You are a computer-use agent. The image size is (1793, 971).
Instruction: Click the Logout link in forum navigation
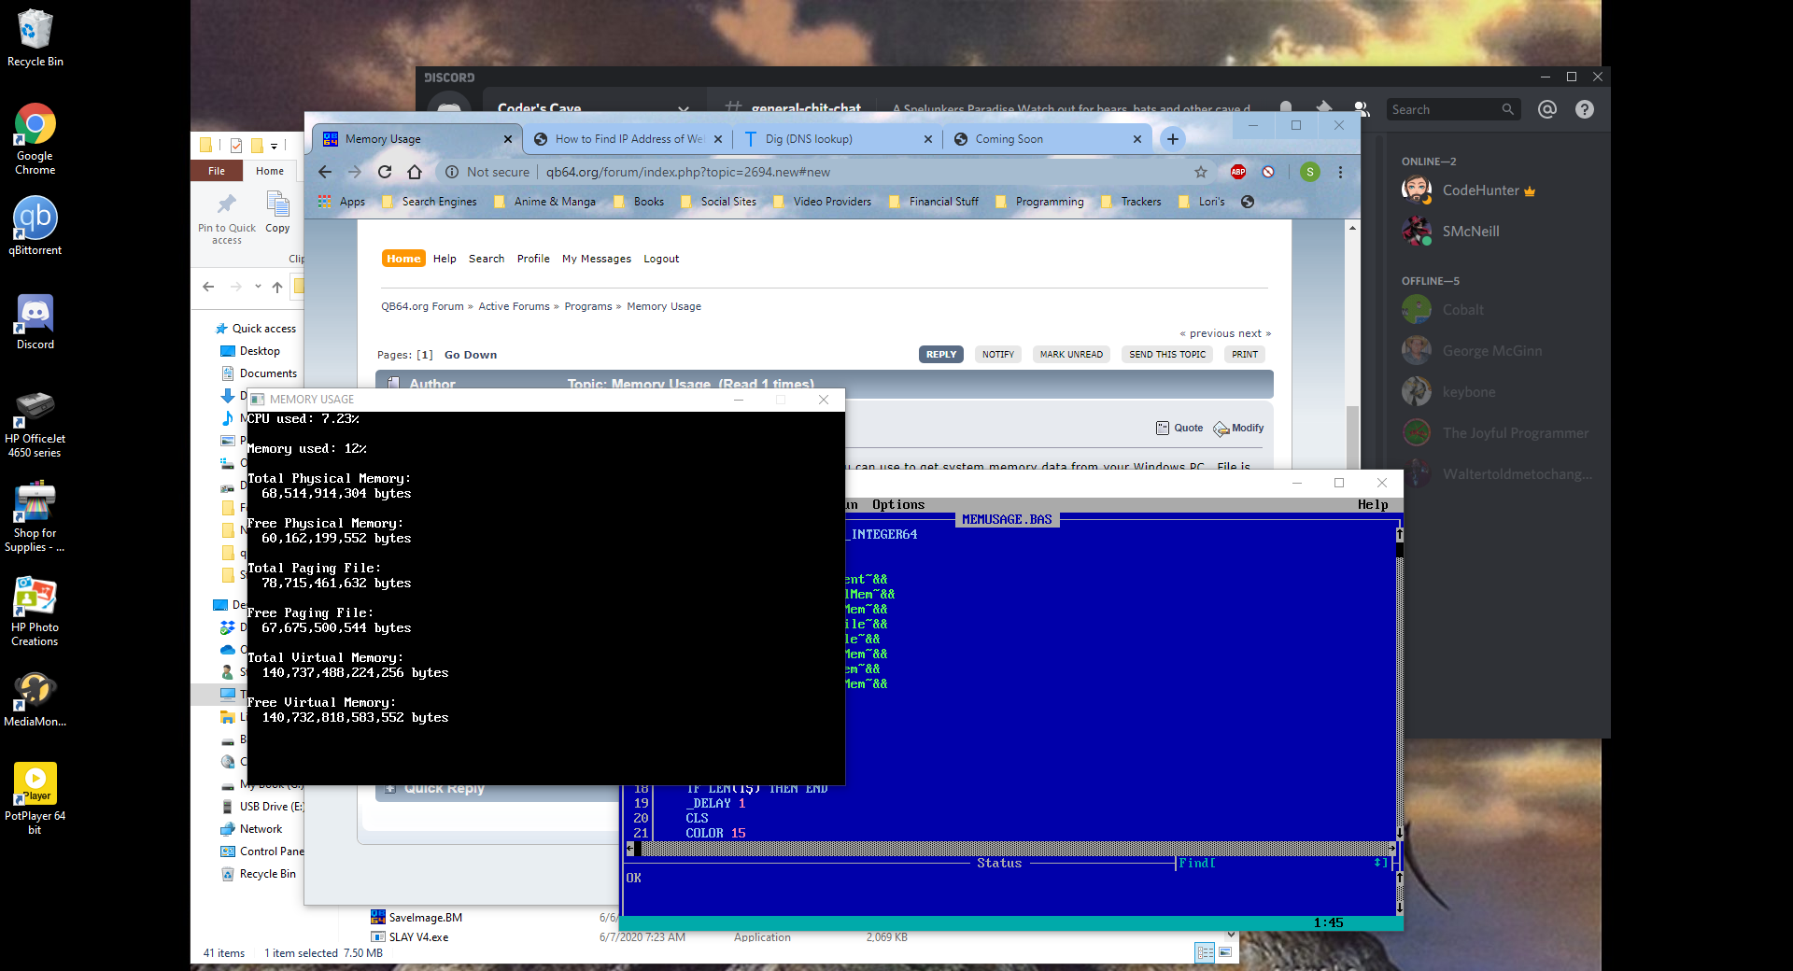(x=661, y=259)
